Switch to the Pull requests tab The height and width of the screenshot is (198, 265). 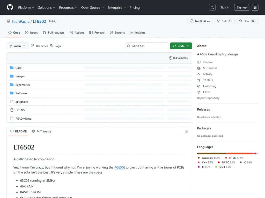click(54, 33)
